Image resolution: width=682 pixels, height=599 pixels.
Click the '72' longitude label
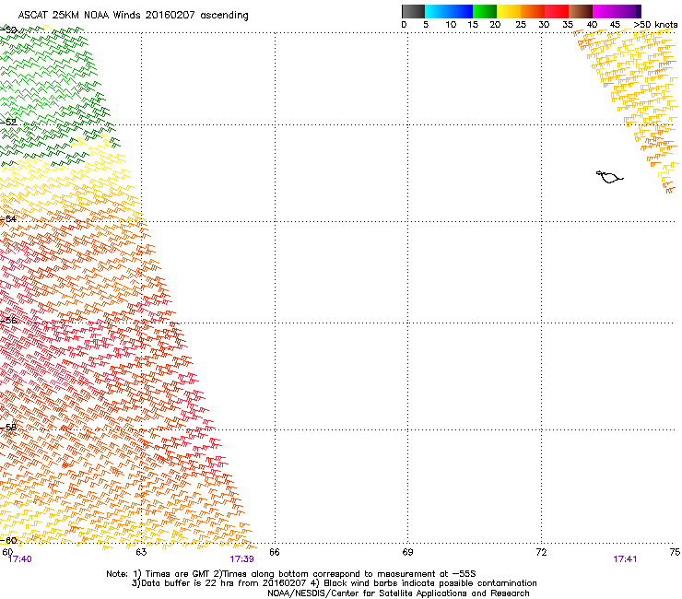(x=541, y=552)
